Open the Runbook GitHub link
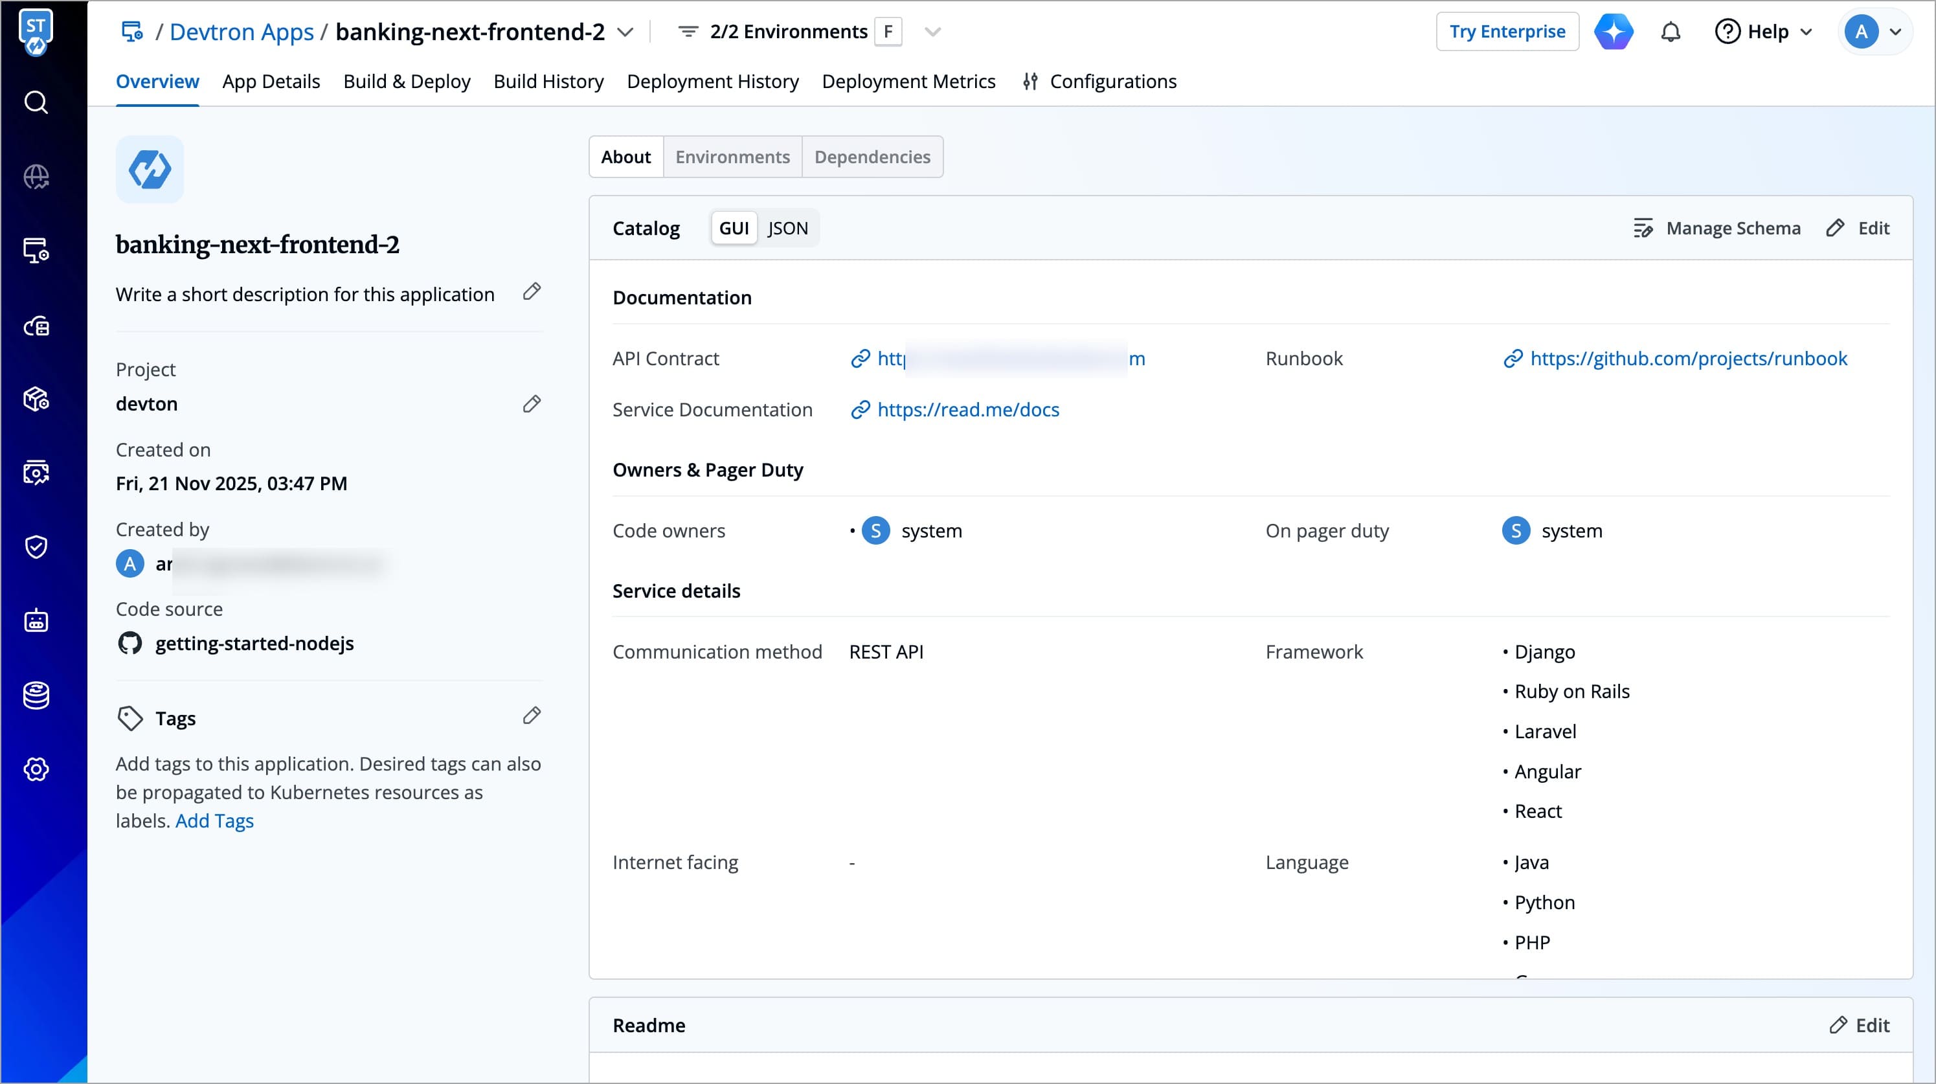This screenshot has width=1936, height=1084. 1688,359
